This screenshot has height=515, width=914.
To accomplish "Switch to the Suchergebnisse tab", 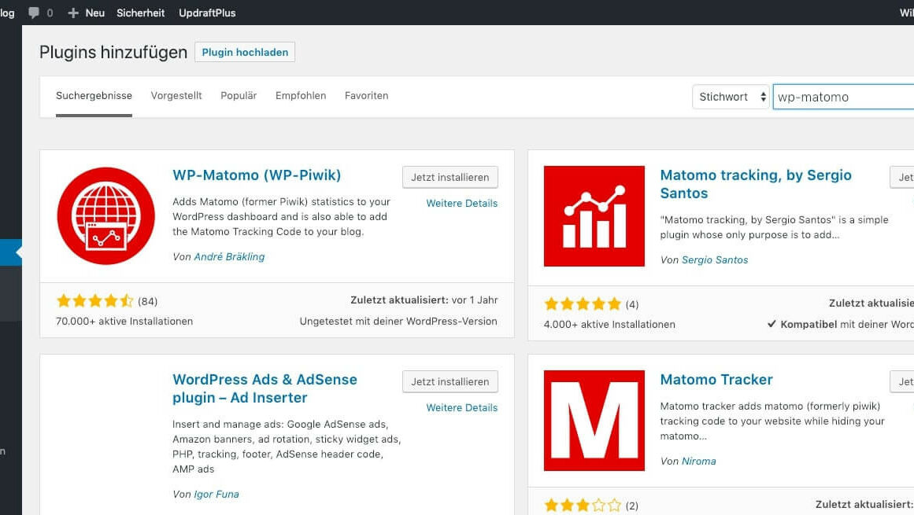I will [x=94, y=95].
